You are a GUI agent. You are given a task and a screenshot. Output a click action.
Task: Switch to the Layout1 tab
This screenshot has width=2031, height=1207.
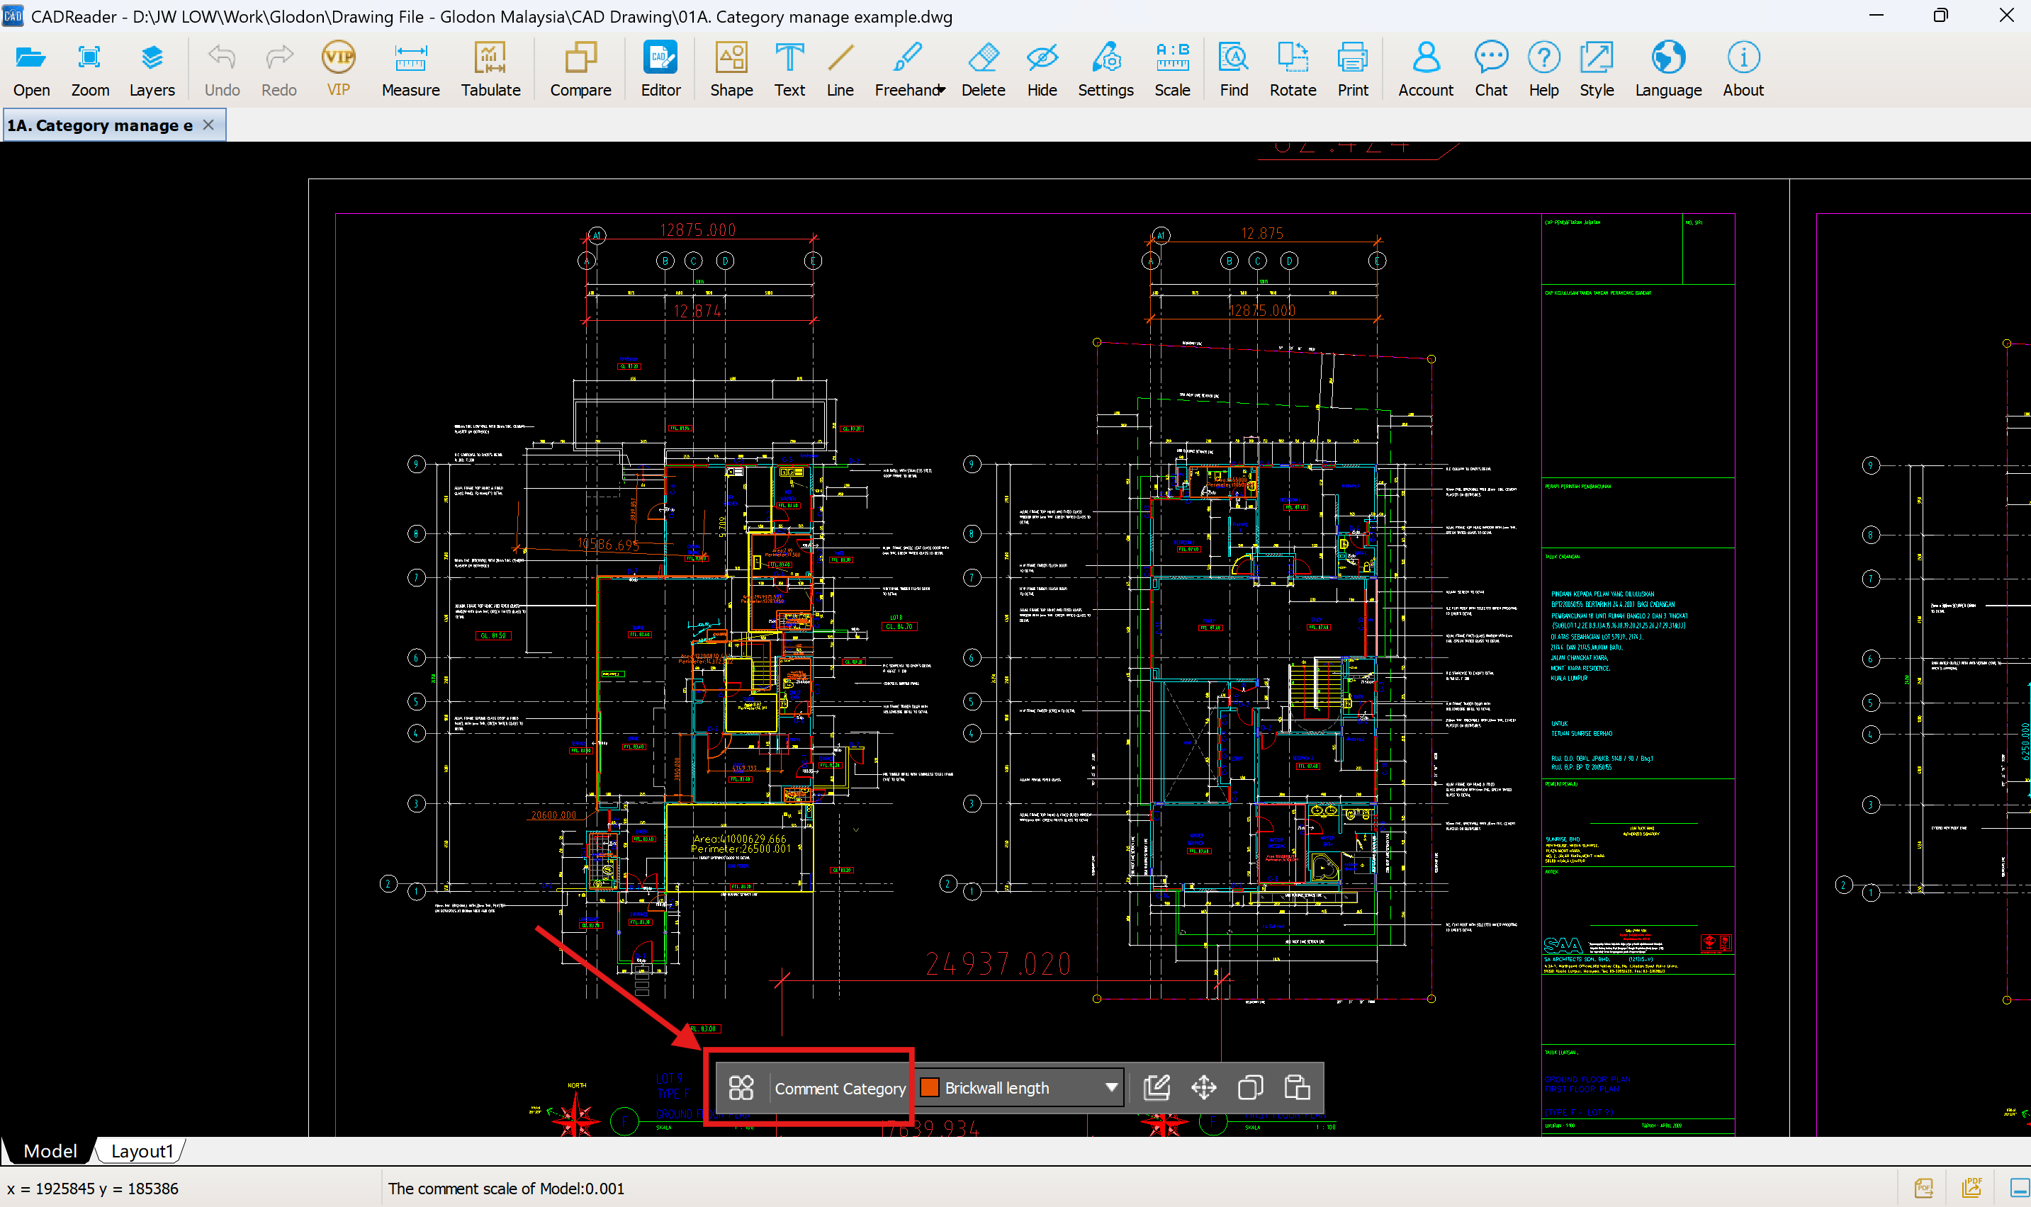(x=142, y=1151)
